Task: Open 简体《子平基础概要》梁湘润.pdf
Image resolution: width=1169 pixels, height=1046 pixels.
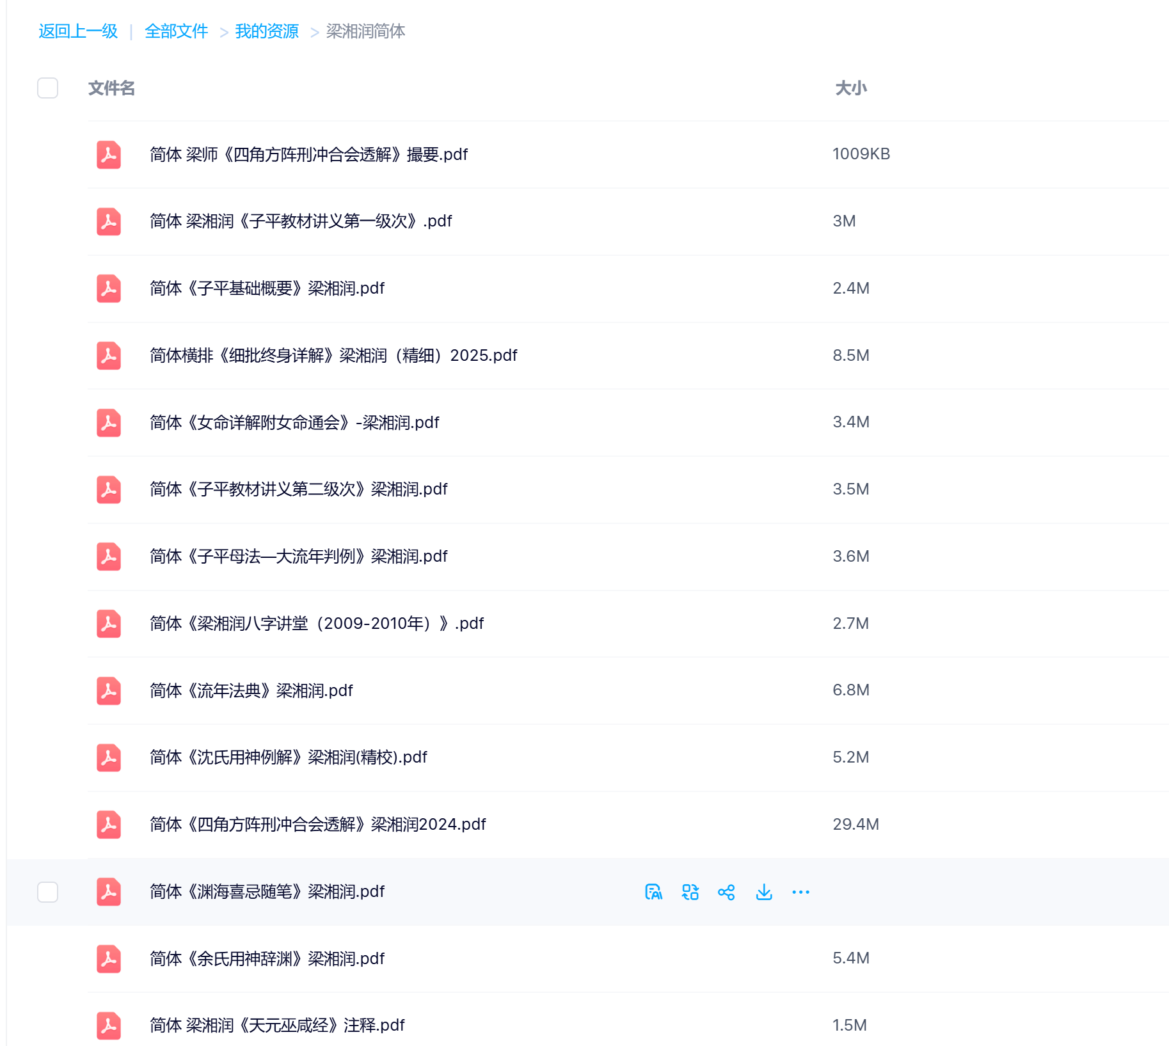Action: pyautogui.click(x=267, y=289)
